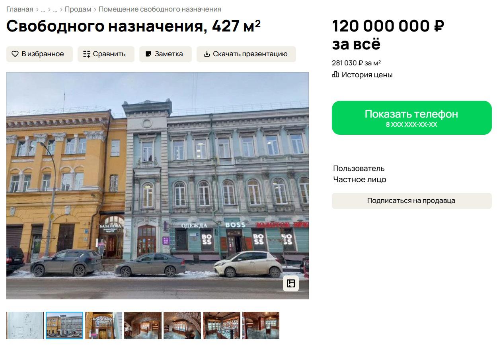Image resolution: width=499 pixels, height=346 pixels.
Task: Click the main building photo
Action: [158, 186]
